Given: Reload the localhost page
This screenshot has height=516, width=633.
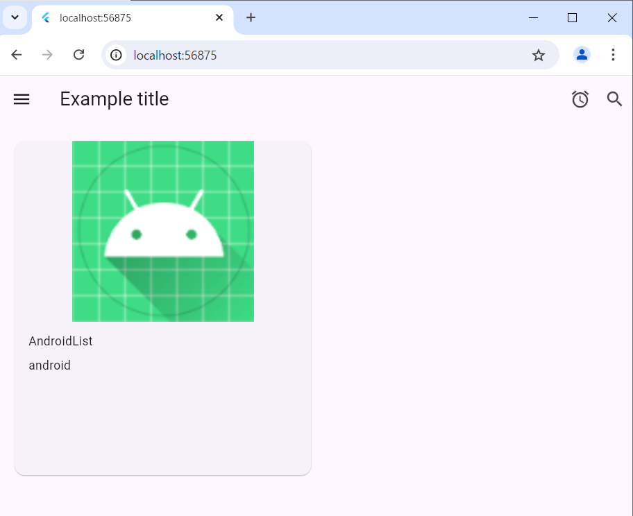Looking at the screenshot, I should click(x=78, y=55).
